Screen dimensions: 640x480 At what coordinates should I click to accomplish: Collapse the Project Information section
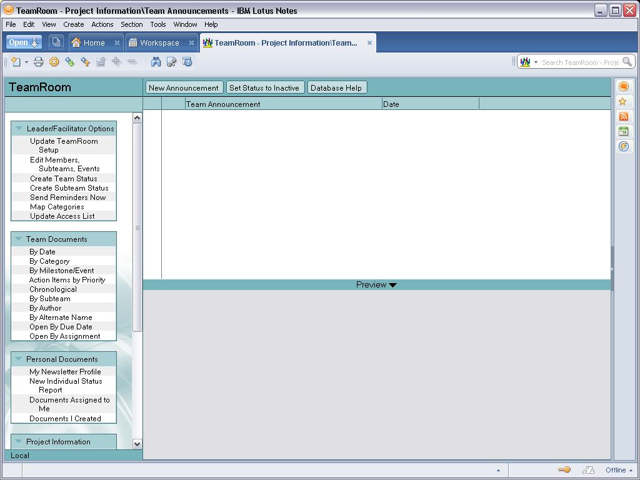pos(19,441)
